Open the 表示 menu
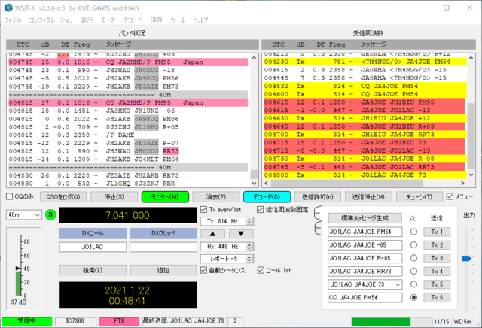This screenshot has height=328, width=482. click(87, 20)
